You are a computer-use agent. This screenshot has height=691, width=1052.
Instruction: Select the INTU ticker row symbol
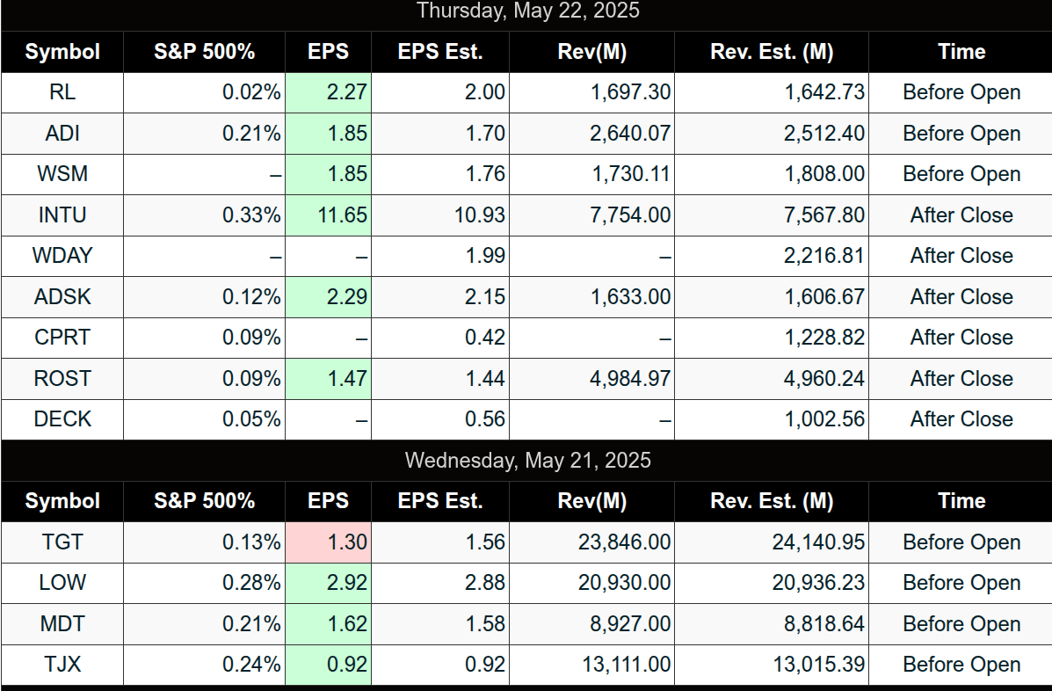pos(62,215)
